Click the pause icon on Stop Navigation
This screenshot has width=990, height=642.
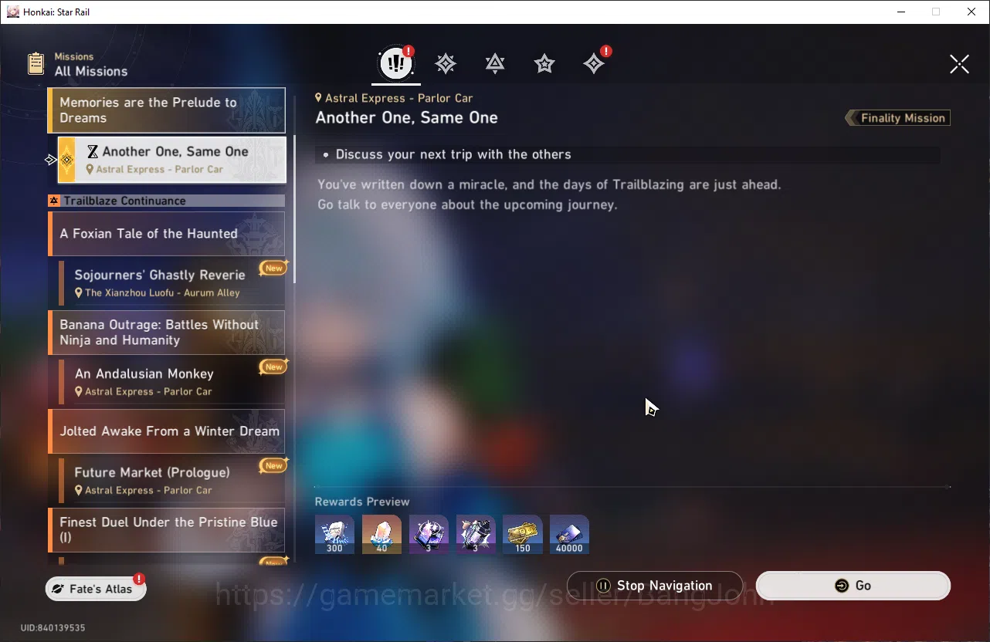(604, 586)
